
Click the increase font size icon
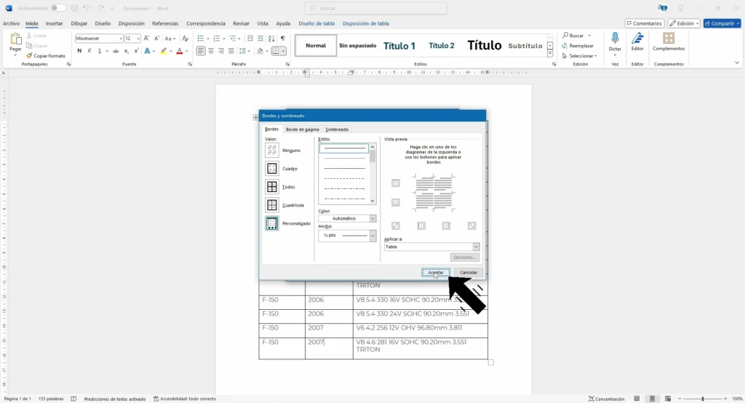146,39
